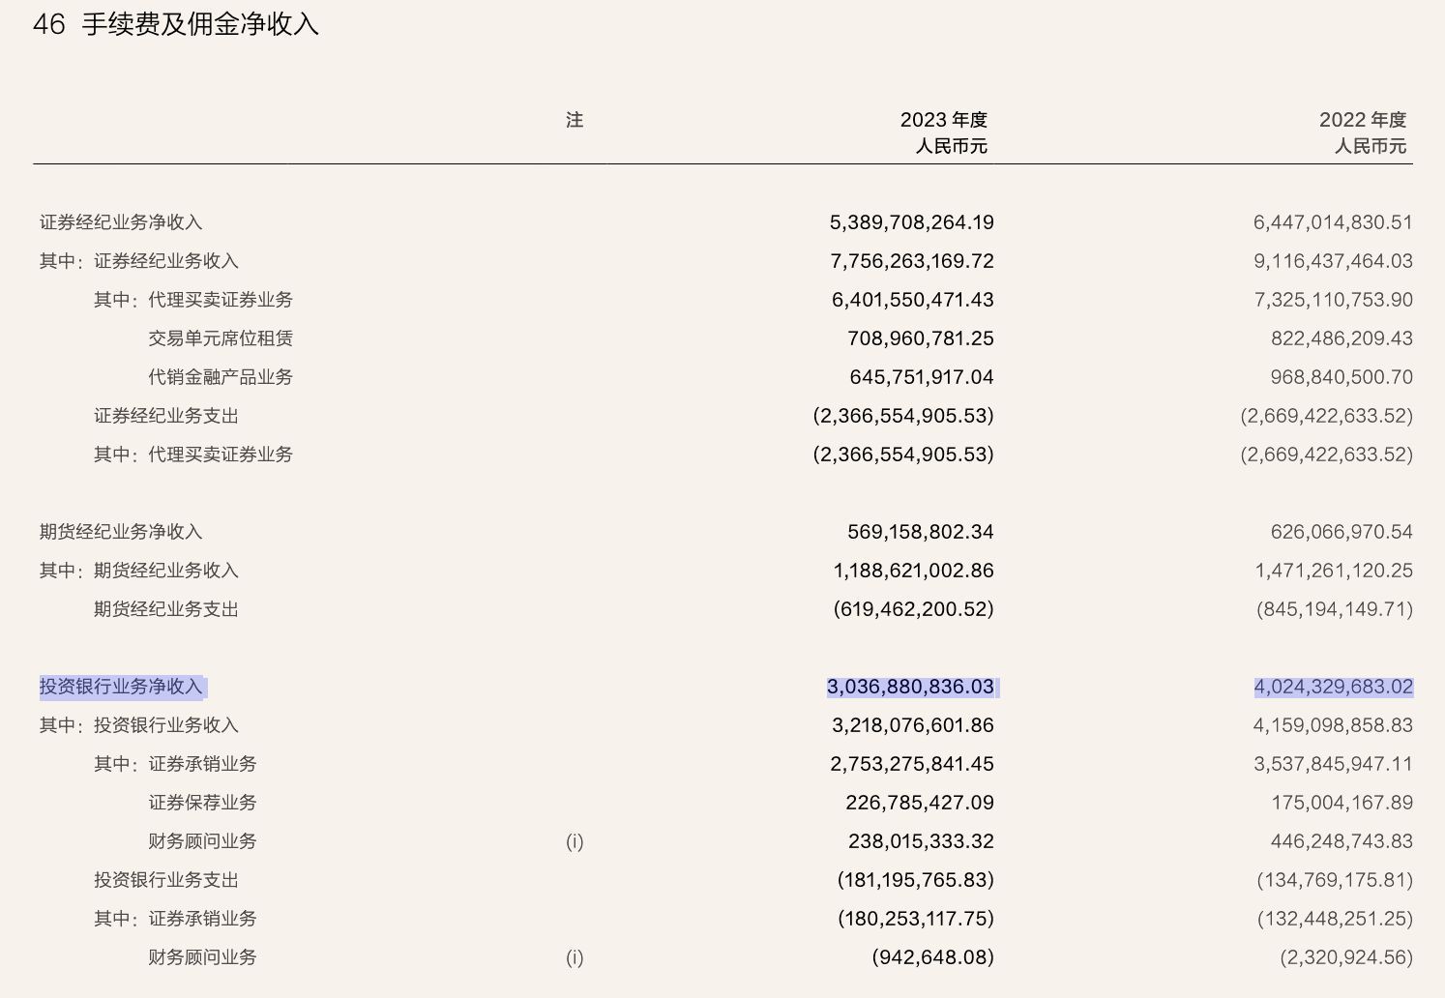Screen dimensions: 1445x998
Task: Select the 期货经纪业务支出 value (619,462,200.52)
Action: (x=913, y=609)
